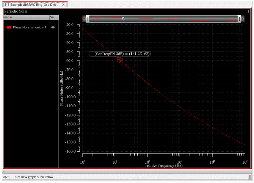This screenshot has width=254, height=183.
Task: Click the horizontal scrollbar below the graph
Action: [125, 172]
